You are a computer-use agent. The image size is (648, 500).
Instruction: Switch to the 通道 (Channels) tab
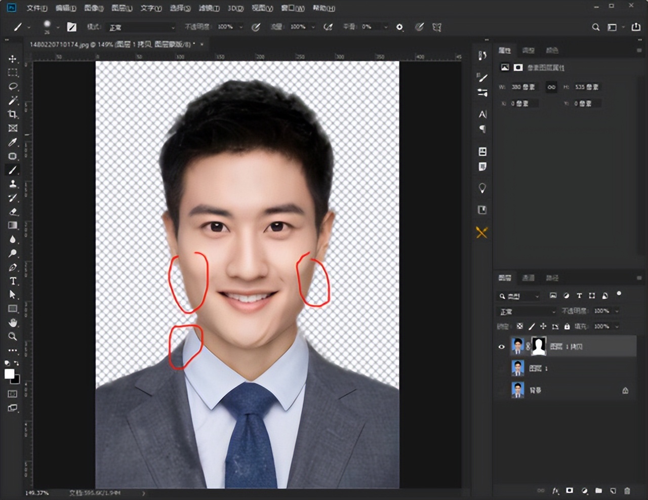528,278
